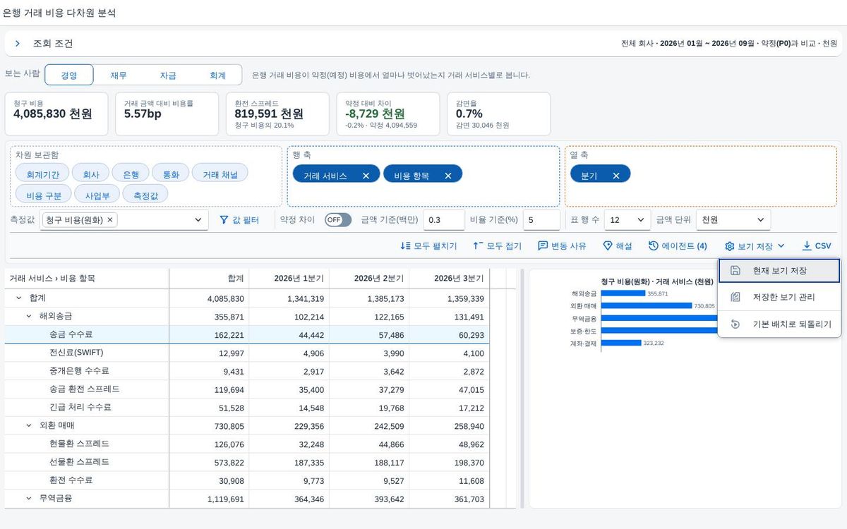
Task: Select the 재무 viewer option
Action: (119, 75)
